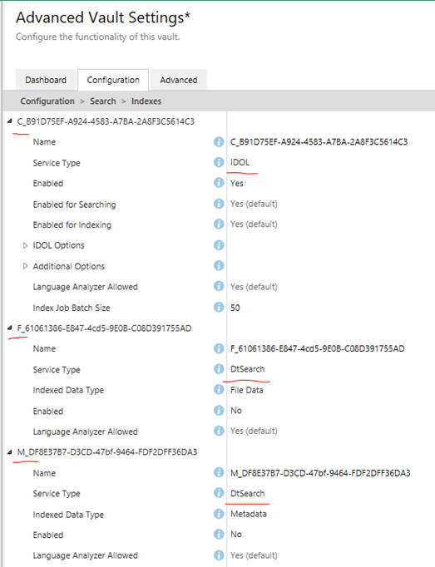The width and height of the screenshot is (435, 567).
Task: Select the M_DF8E37B7 tree heading
Action: tap(107, 452)
